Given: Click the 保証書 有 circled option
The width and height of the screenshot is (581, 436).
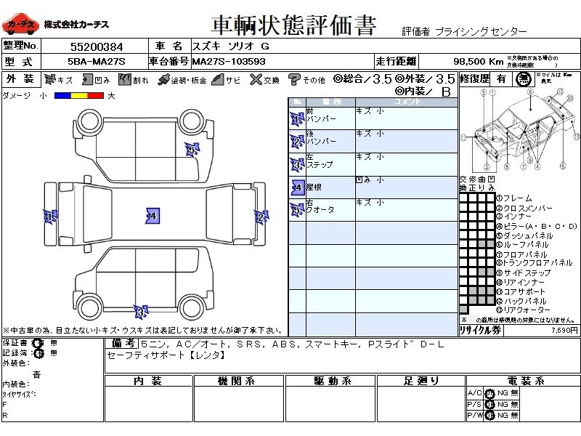Looking at the screenshot, I should pyautogui.click(x=38, y=343).
